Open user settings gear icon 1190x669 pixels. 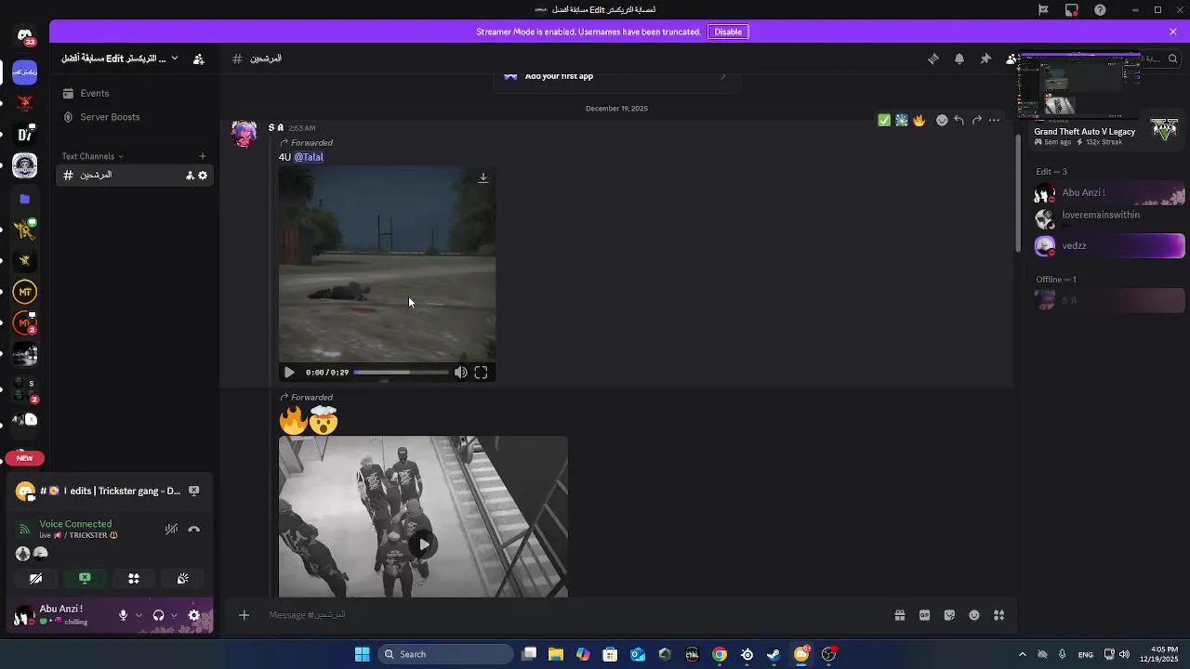point(193,615)
